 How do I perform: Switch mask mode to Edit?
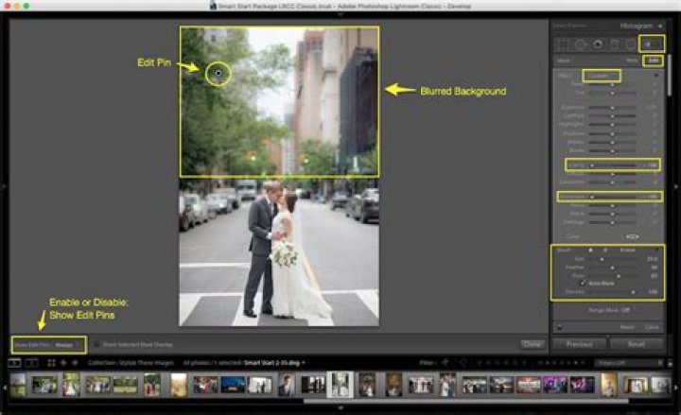[x=652, y=61]
